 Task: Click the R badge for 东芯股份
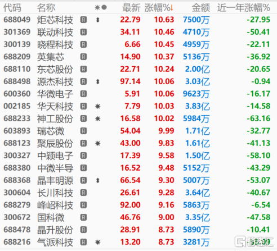pyautogui.click(x=83, y=69)
